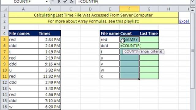Select the 2:16 PM time cell
Screen dimensions: 196x110
click(50, 46)
